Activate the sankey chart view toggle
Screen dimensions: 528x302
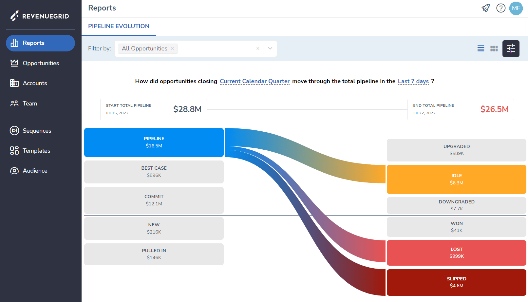click(x=511, y=48)
